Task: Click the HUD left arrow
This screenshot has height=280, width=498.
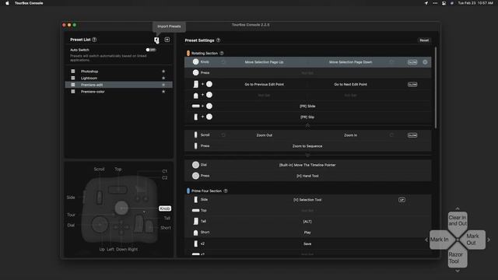Action: 426,240
